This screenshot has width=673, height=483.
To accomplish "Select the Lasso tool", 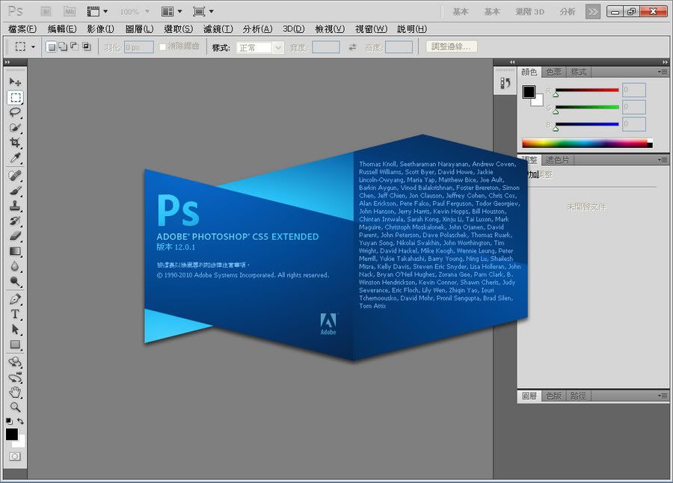I will tap(16, 112).
